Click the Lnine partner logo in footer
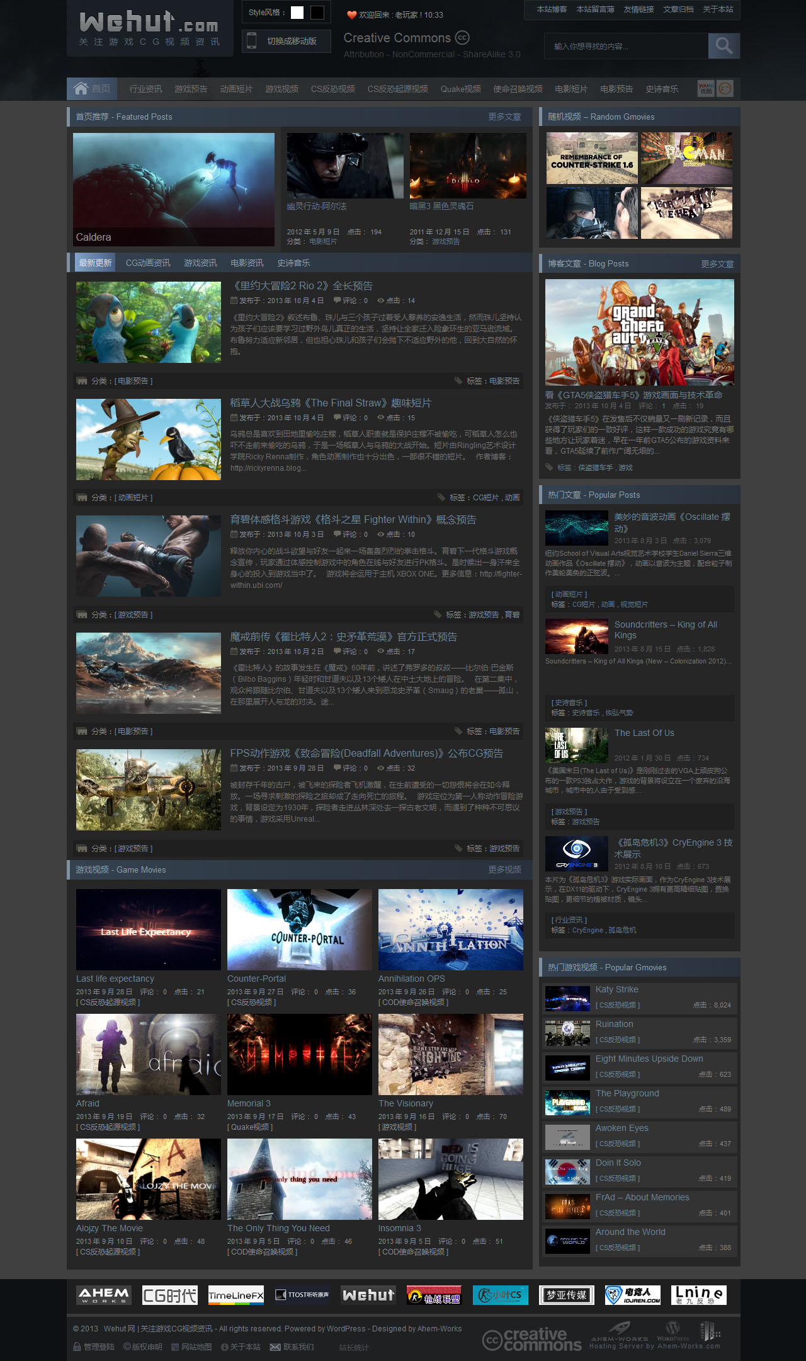This screenshot has height=1361, width=806. 698,1295
